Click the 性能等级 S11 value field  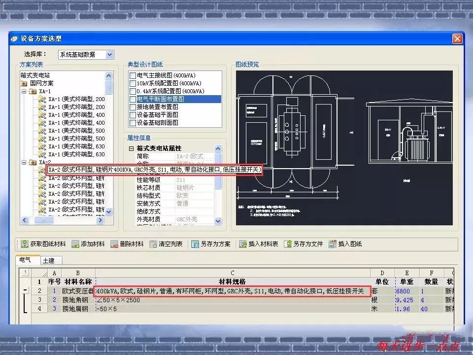(x=195, y=180)
